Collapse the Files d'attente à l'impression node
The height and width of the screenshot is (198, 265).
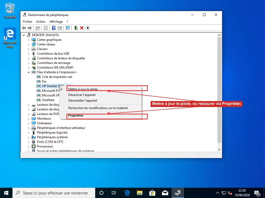28,72
